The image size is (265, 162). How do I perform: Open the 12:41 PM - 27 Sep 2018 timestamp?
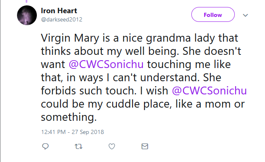click(x=72, y=132)
